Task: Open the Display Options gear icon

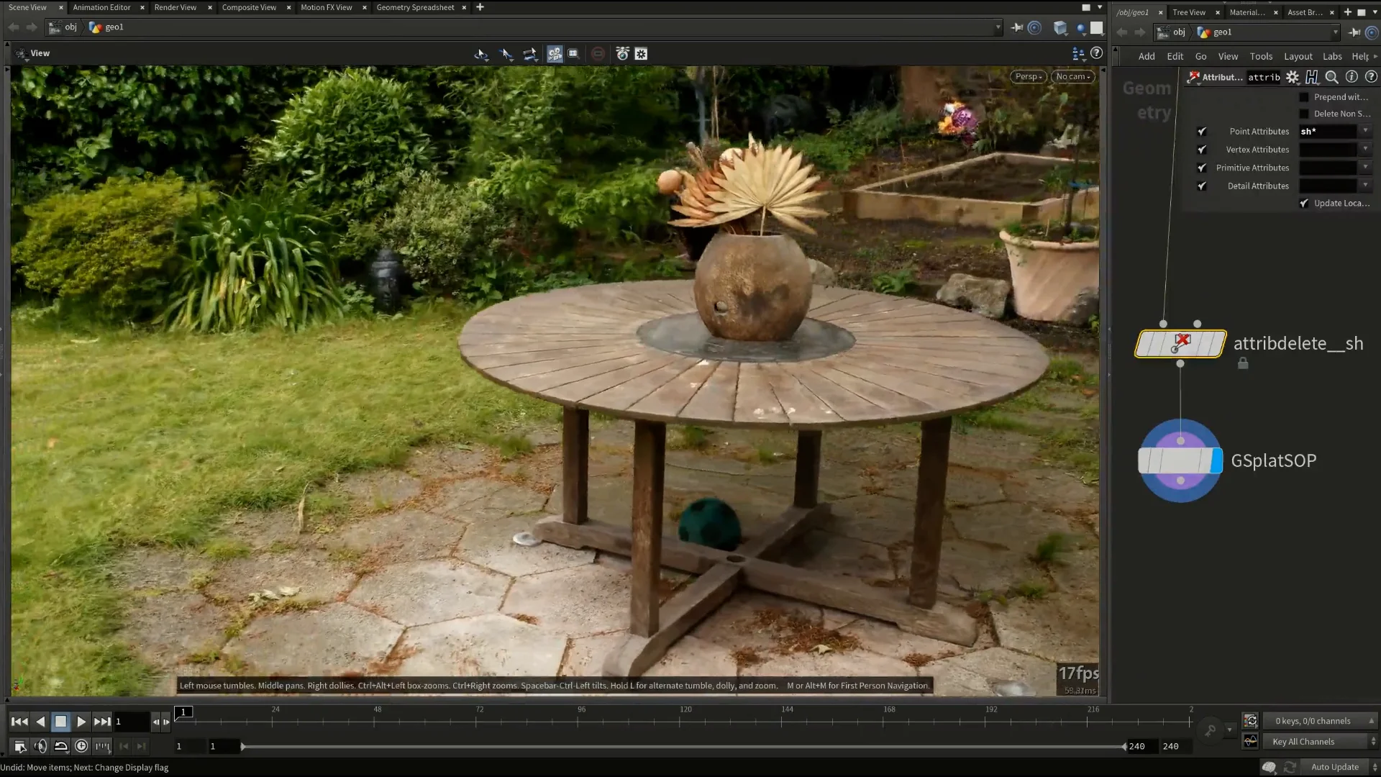Action: [640, 53]
